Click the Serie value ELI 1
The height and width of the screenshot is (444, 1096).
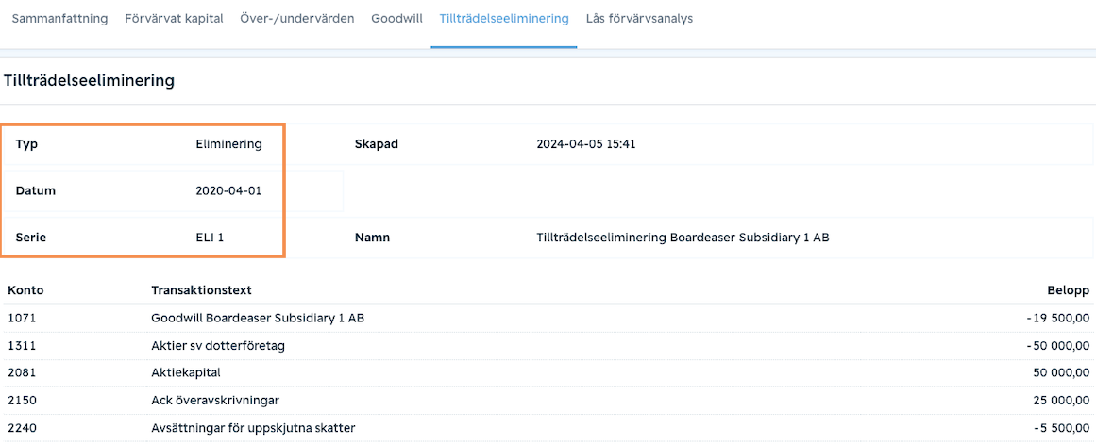pos(210,238)
